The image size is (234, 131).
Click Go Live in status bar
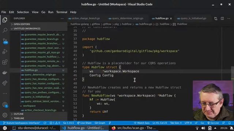point(213,123)
